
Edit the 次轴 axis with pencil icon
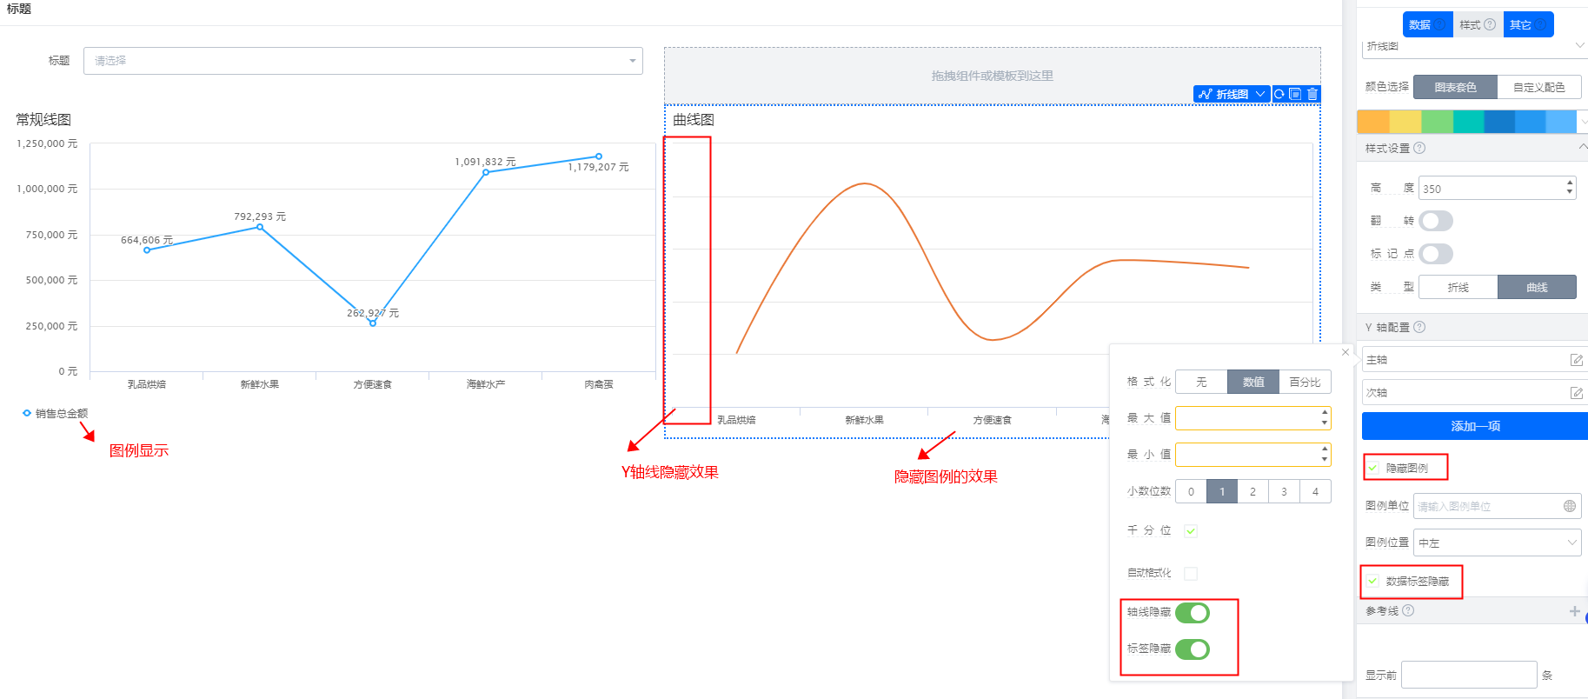(1577, 393)
